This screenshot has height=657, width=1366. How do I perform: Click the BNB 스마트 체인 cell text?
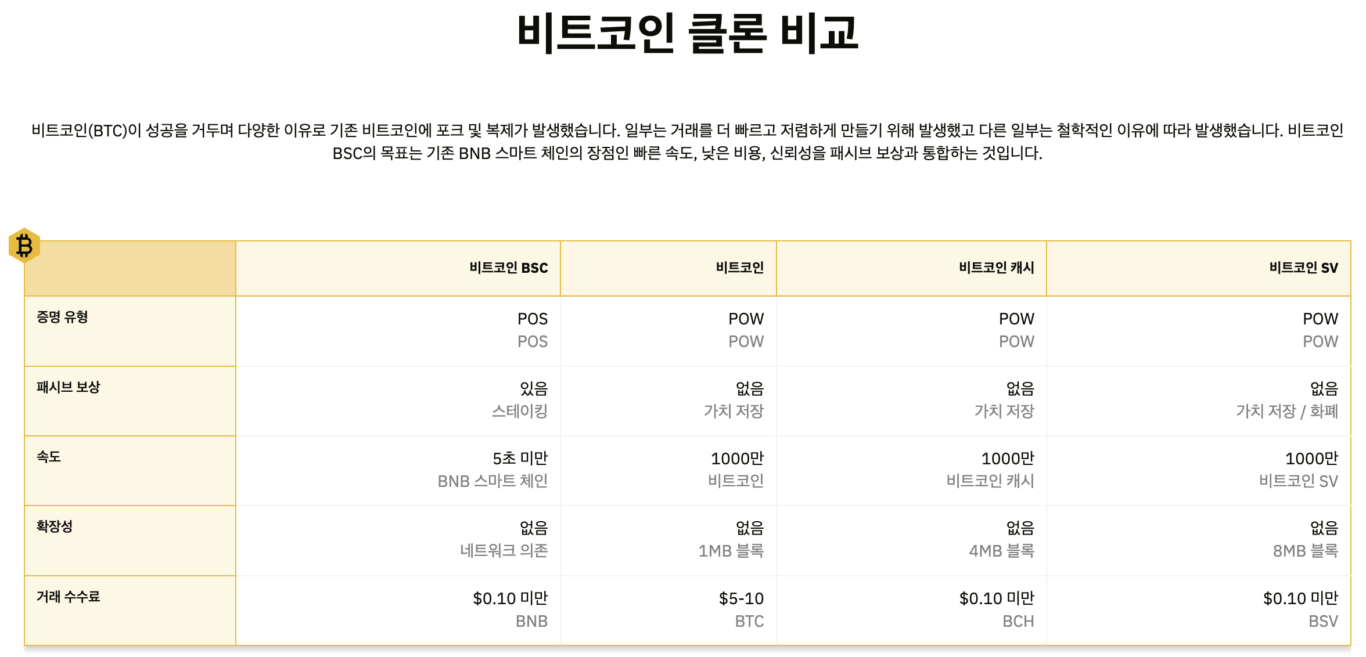493,481
